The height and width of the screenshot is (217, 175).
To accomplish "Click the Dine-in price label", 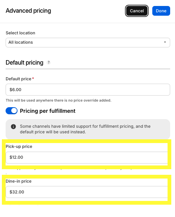I will click(19, 181).
